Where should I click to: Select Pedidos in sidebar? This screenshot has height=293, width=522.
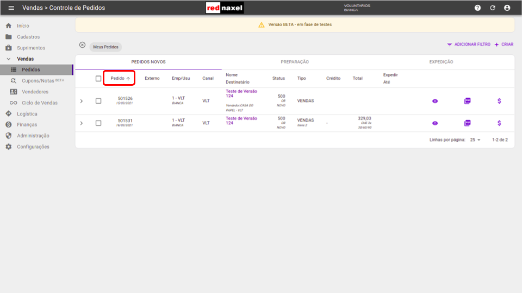pyautogui.click(x=36, y=69)
